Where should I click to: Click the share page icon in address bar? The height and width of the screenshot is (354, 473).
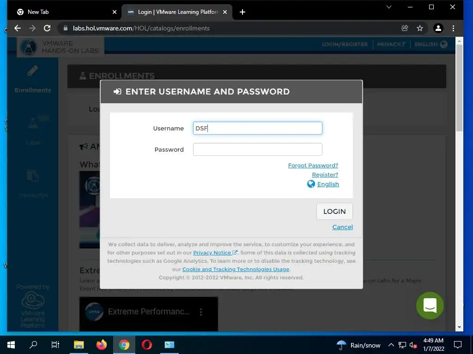[x=405, y=28]
